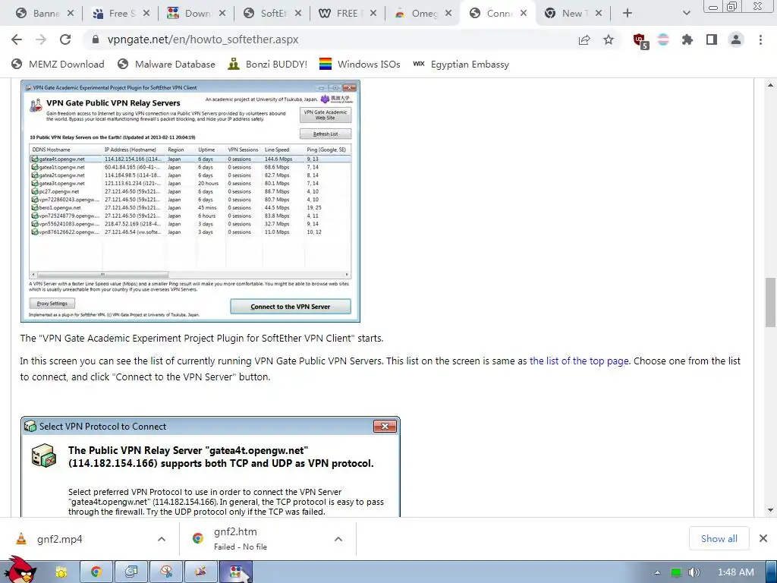
Task: Go back to the previous page
Action: [x=17, y=39]
